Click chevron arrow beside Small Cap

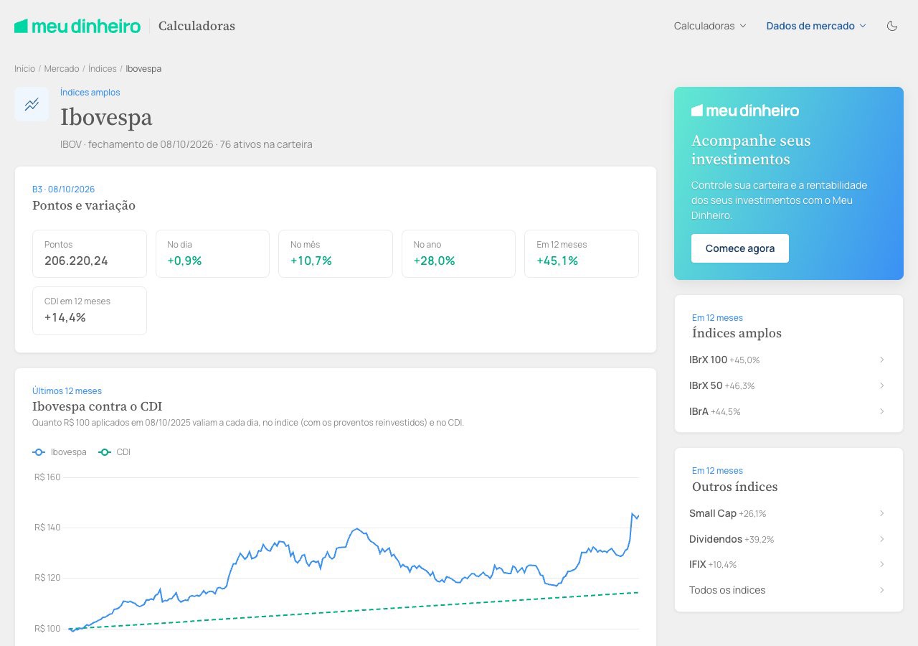click(882, 513)
